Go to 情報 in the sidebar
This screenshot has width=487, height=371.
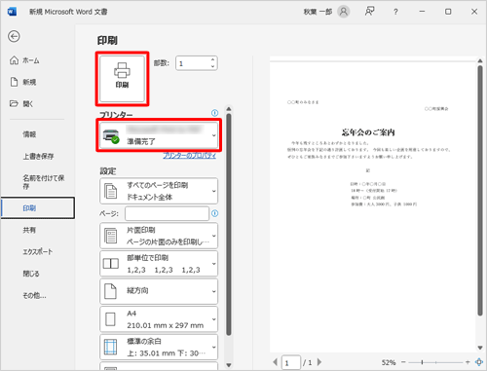tap(29, 134)
